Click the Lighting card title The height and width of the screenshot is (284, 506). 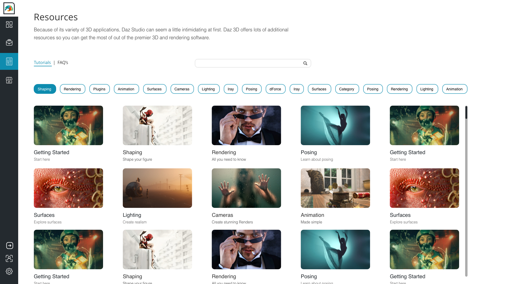coord(132,215)
